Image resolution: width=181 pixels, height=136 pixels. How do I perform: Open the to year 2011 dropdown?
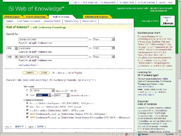point(62,95)
